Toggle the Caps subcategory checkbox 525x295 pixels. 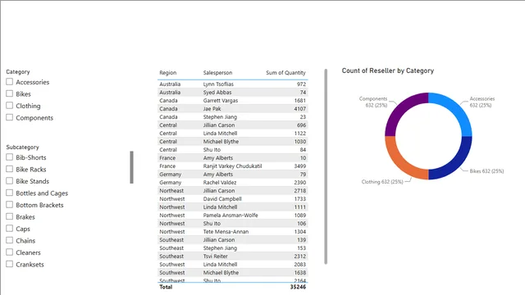[9, 229]
